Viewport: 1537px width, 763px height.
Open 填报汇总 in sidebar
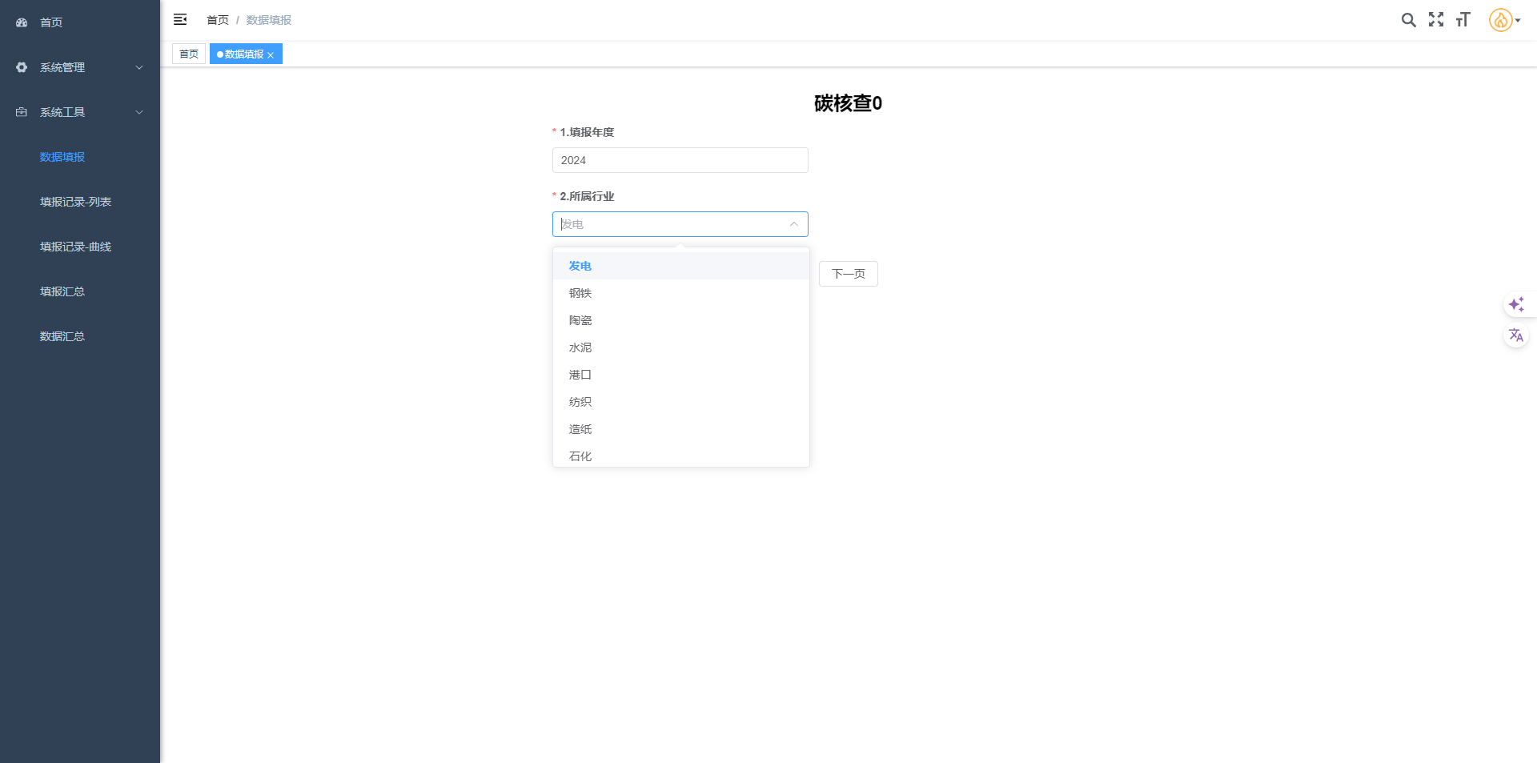pyautogui.click(x=80, y=291)
